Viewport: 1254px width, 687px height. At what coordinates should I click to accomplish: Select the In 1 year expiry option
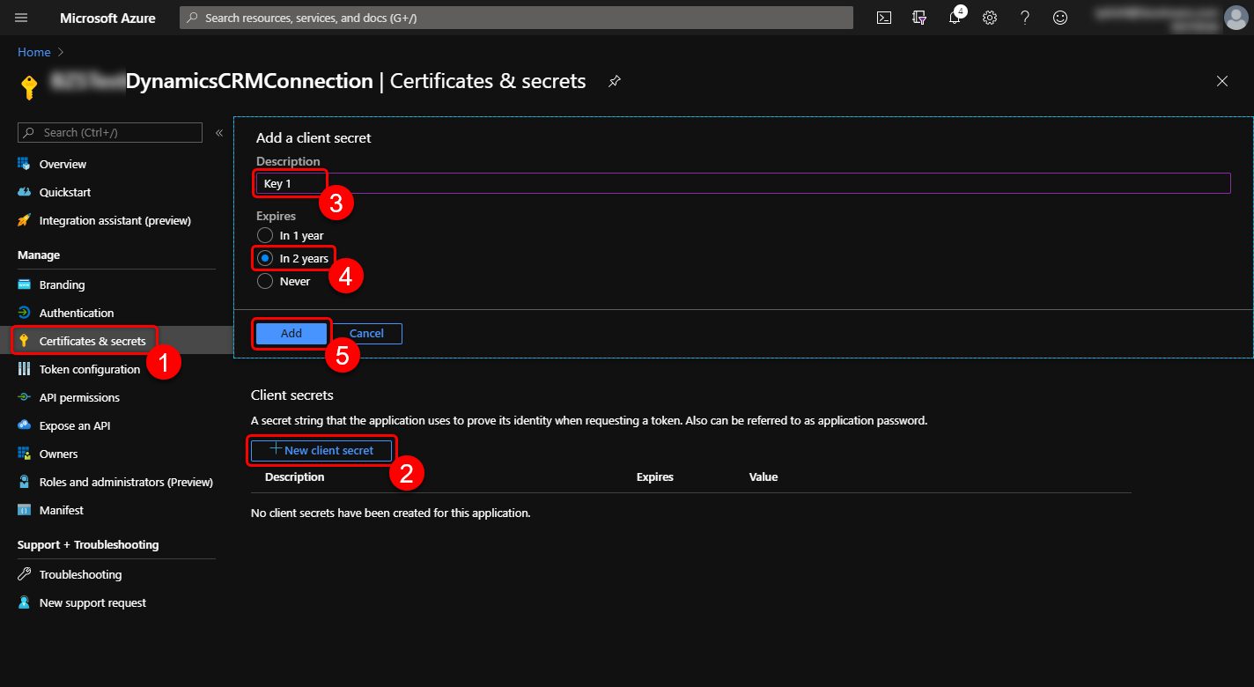click(265, 235)
